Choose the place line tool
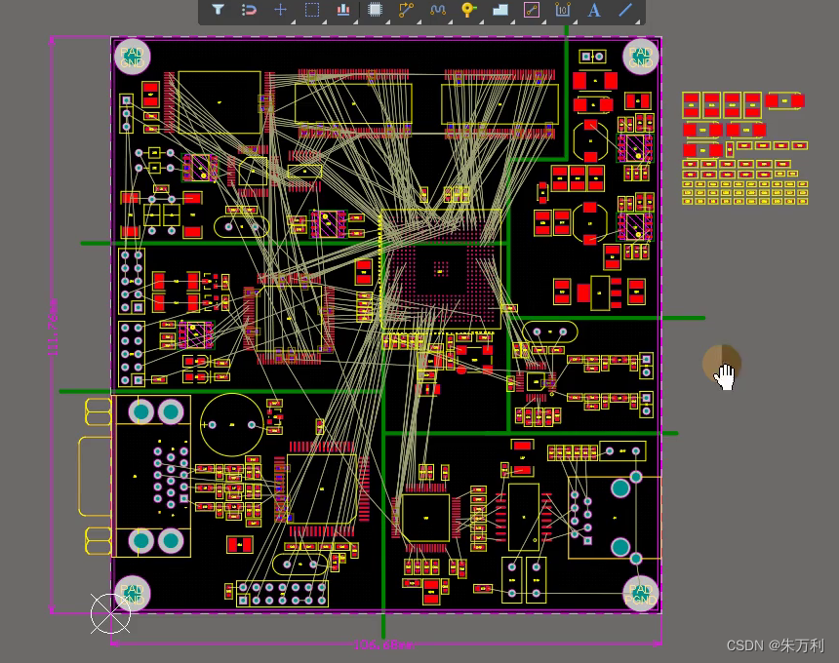Viewport: 839px width, 663px height. click(x=625, y=10)
